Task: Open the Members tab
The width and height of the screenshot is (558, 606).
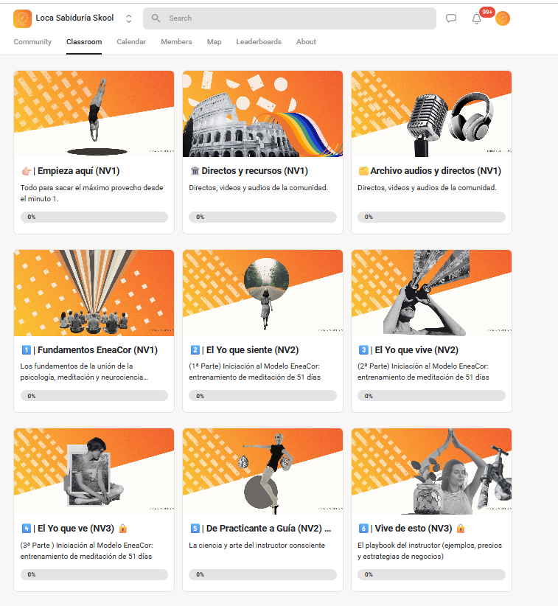Action: [x=176, y=42]
